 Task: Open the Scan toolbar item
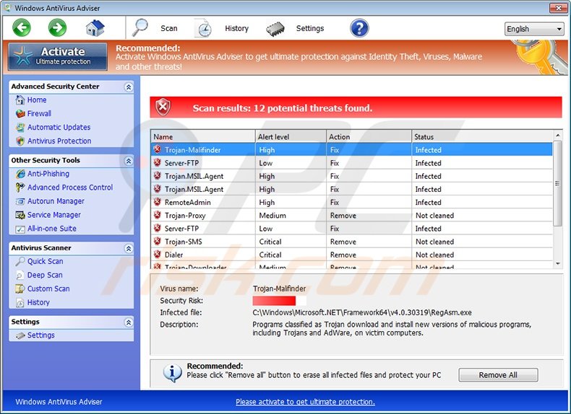pos(169,28)
